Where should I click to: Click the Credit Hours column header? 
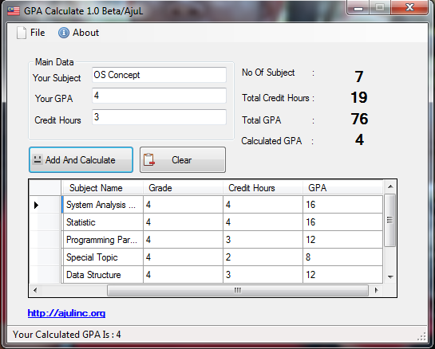click(263, 188)
